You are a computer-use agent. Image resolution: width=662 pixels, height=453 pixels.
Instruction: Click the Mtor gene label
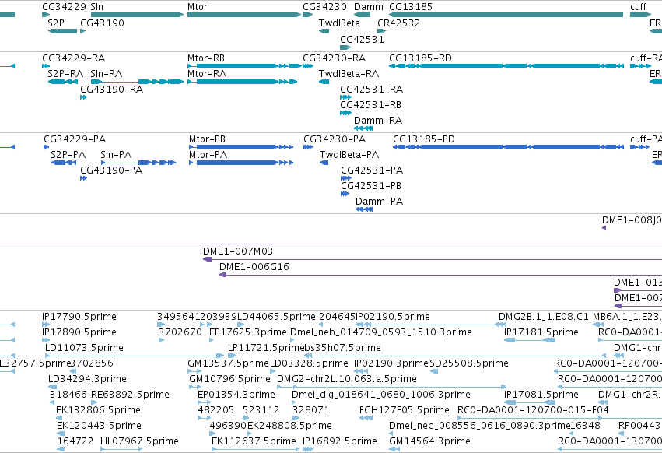[198, 7]
